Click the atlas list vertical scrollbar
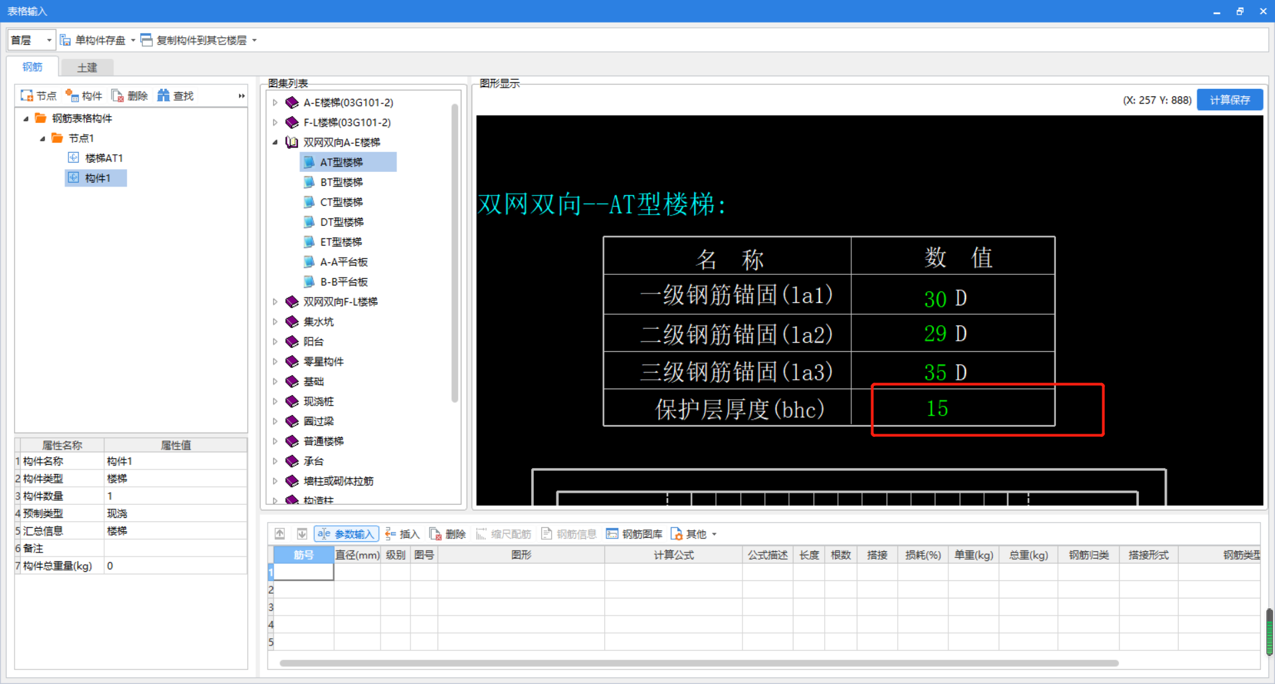The image size is (1275, 684). click(x=455, y=252)
